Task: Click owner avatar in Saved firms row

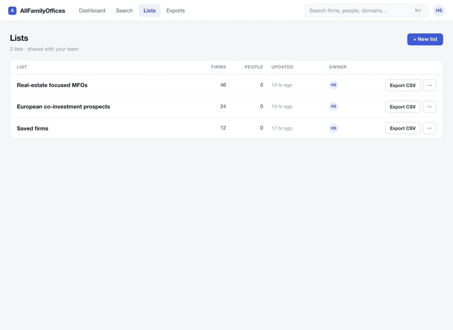Action: tap(334, 128)
